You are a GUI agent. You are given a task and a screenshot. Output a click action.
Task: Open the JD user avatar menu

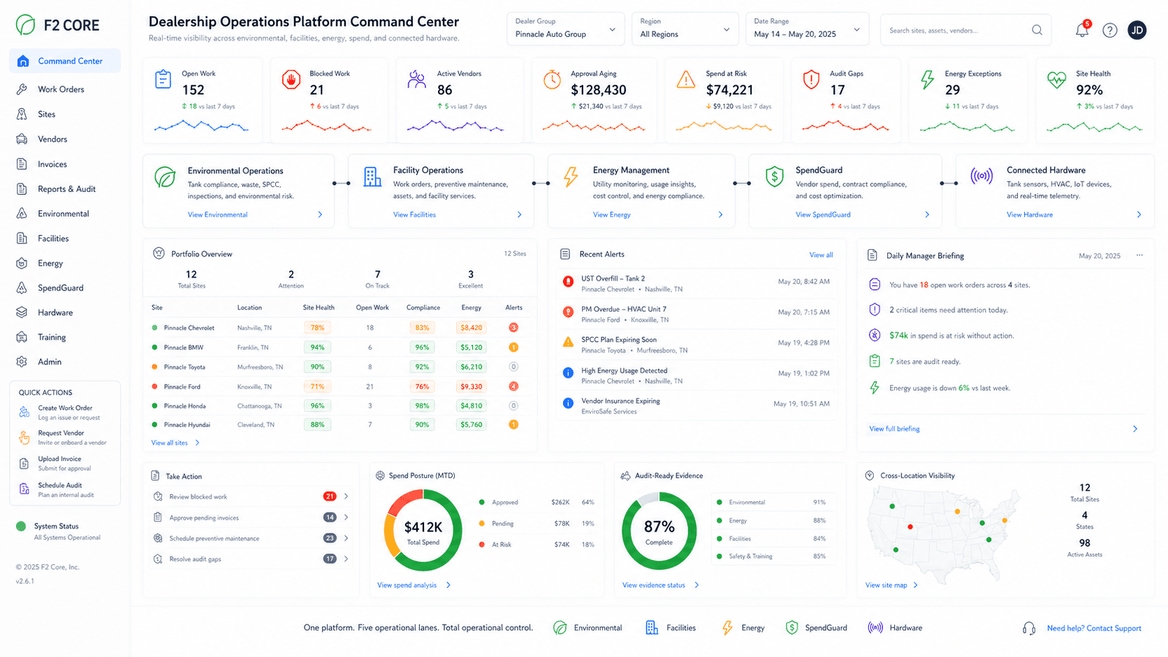point(1137,30)
